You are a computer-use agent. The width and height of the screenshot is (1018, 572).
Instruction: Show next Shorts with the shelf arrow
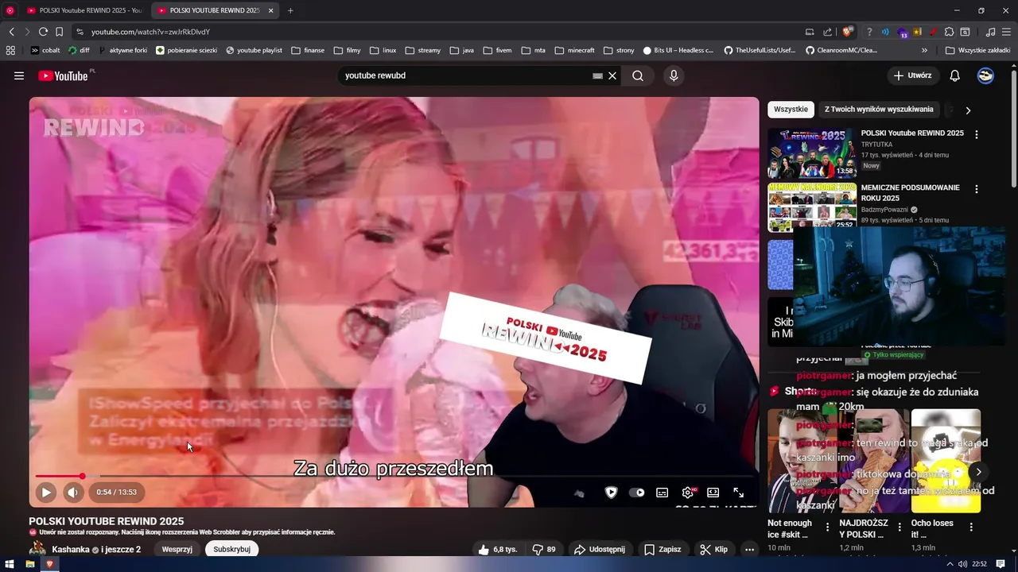(x=978, y=472)
